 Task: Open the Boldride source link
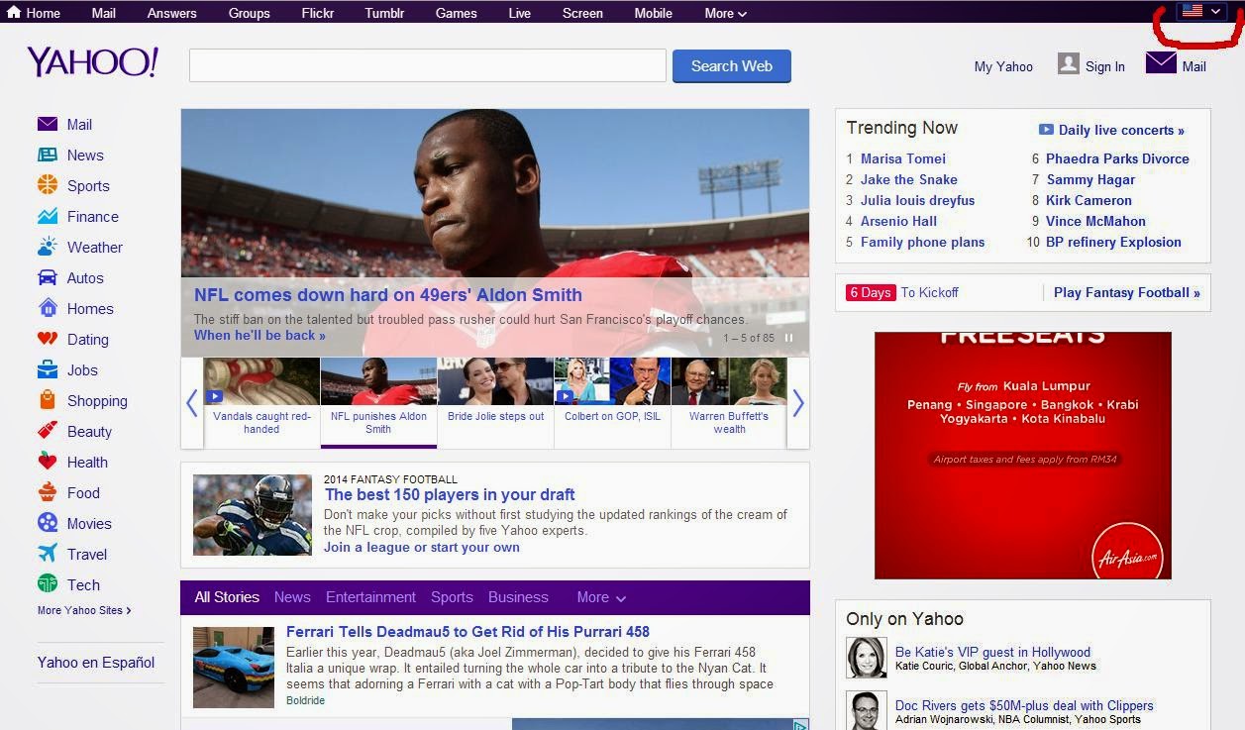click(x=305, y=700)
